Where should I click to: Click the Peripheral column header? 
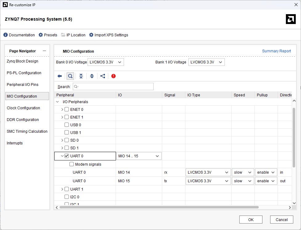tap(85, 95)
